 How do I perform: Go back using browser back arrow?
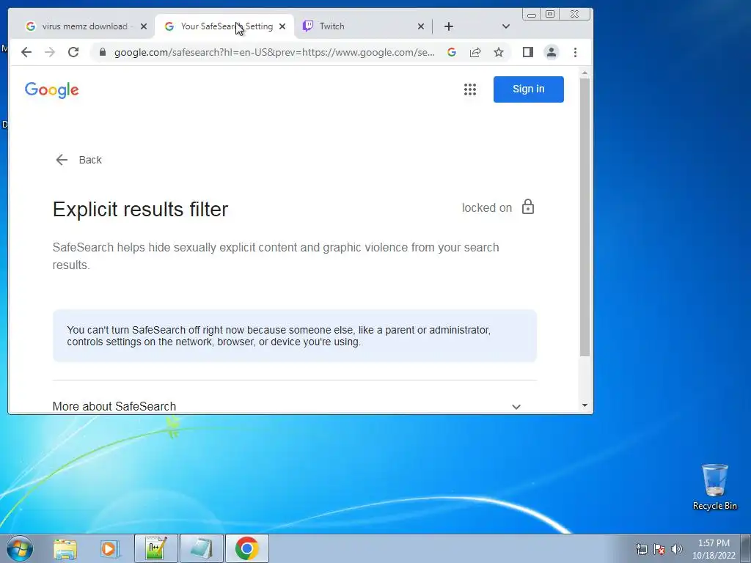pyautogui.click(x=26, y=52)
